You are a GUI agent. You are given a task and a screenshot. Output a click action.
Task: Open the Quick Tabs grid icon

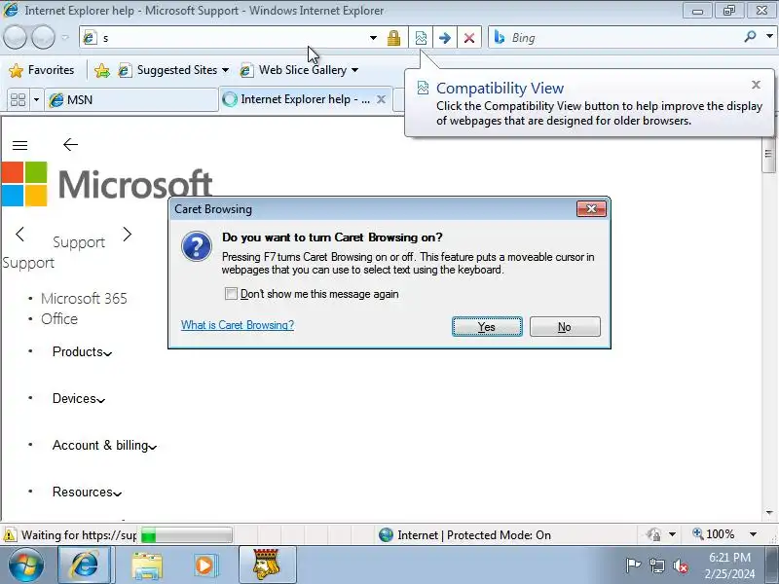[x=18, y=100]
